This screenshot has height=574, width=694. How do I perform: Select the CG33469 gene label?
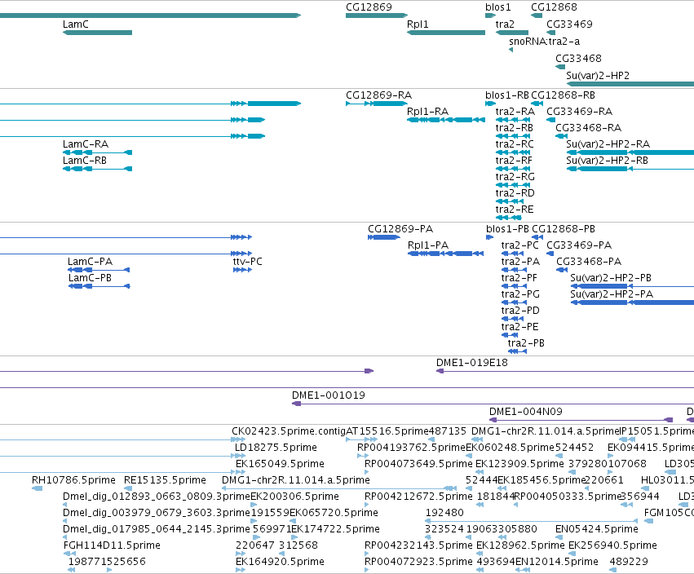pyautogui.click(x=569, y=24)
